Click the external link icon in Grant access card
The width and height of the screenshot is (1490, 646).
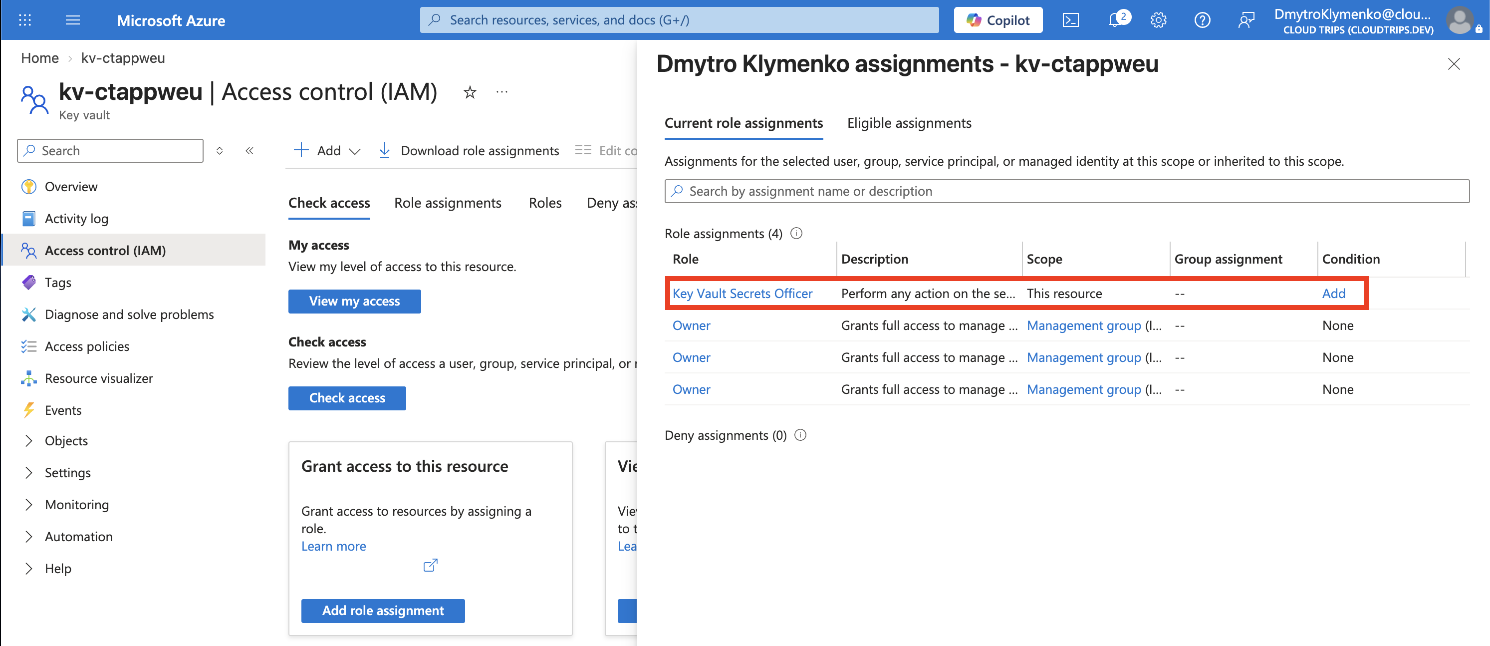point(430,565)
